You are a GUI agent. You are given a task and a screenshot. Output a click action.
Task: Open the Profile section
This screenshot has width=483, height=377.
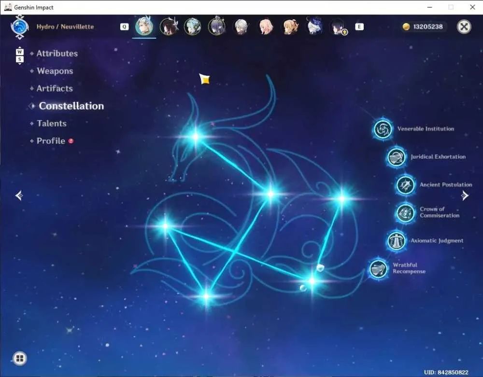[x=51, y=141]
